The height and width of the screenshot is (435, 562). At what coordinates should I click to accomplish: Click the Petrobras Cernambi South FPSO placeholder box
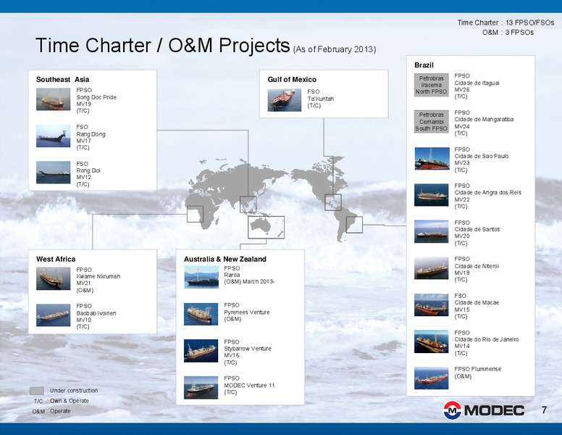[432, 122]
